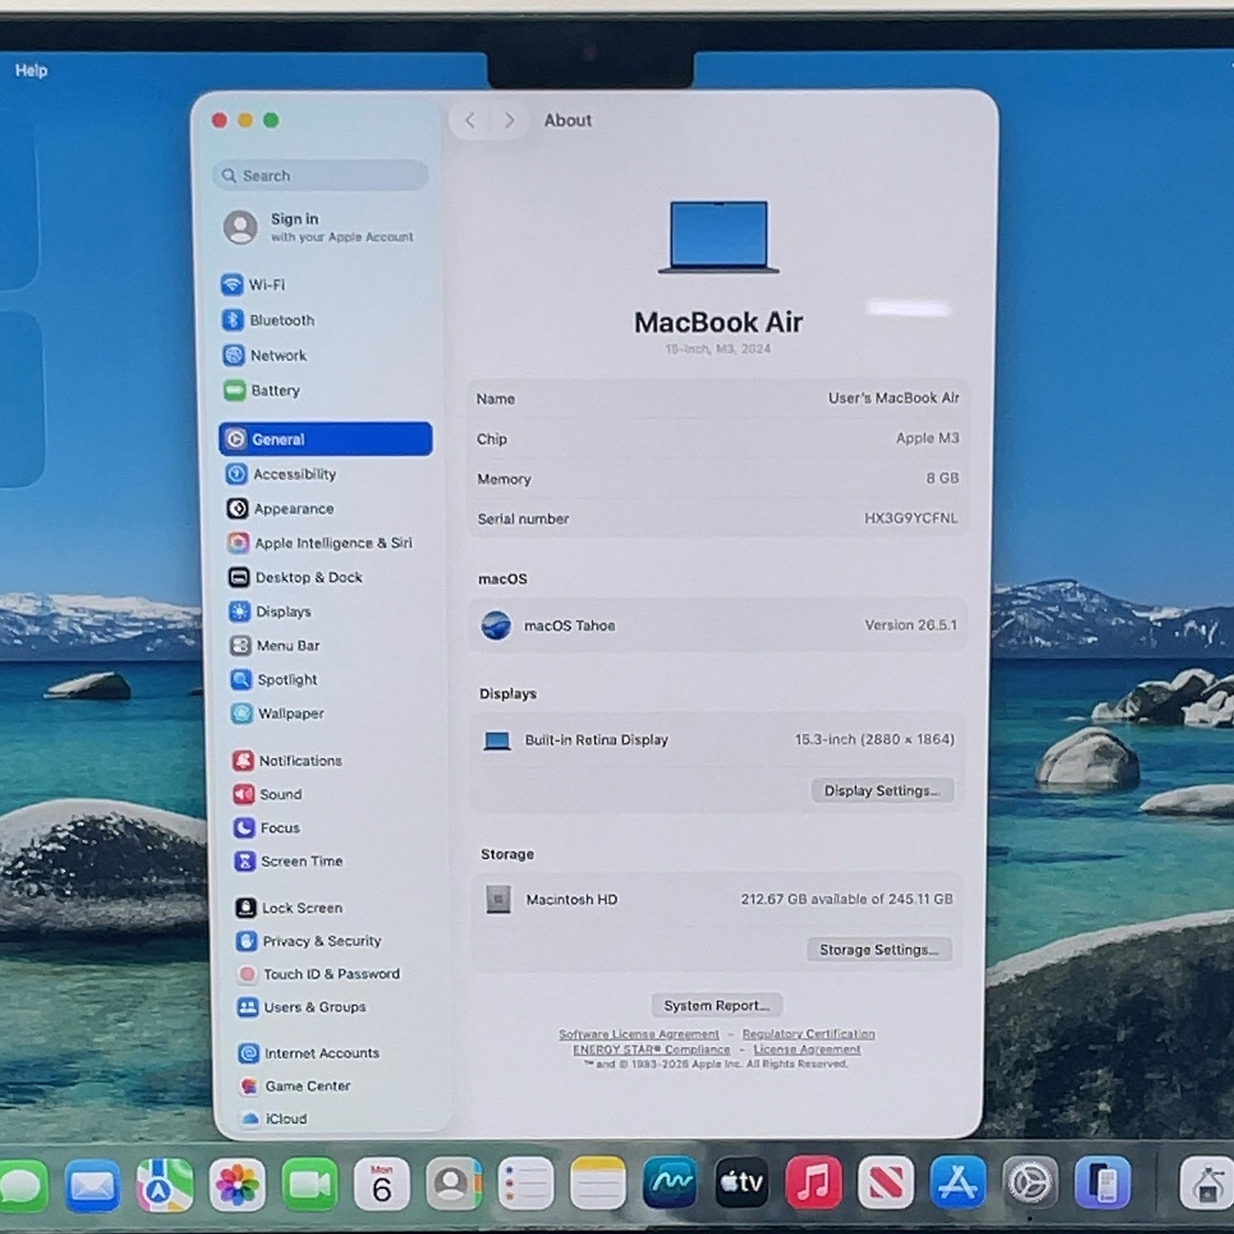Open FaceTime from the Dock
Viewport: 1234px width, 1234px height.
pyautogui.click(x=309, y=1184)
